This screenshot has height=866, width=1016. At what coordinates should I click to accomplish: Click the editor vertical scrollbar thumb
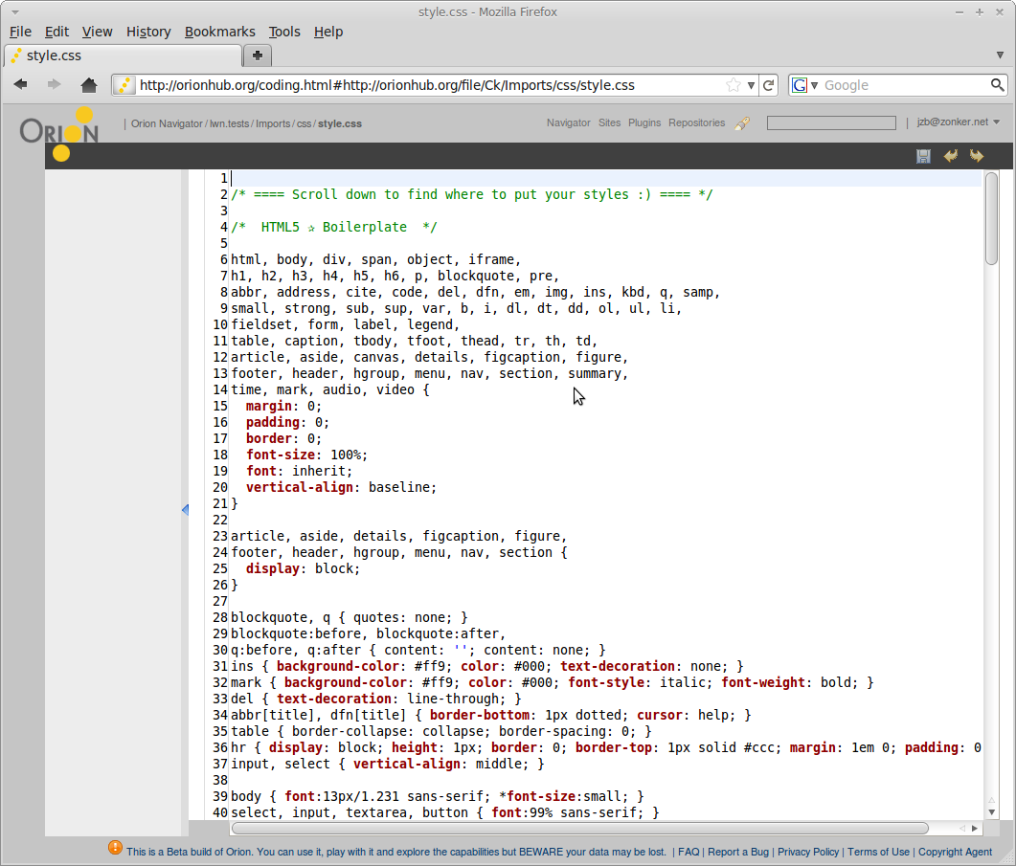991,218
